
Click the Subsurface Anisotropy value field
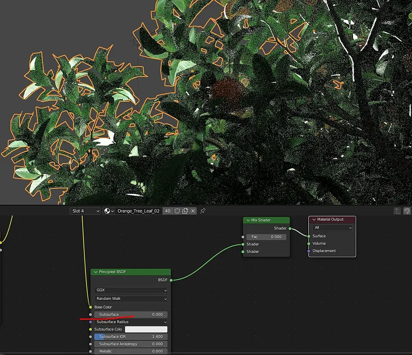pyautogui.click(x=130, y=344)
